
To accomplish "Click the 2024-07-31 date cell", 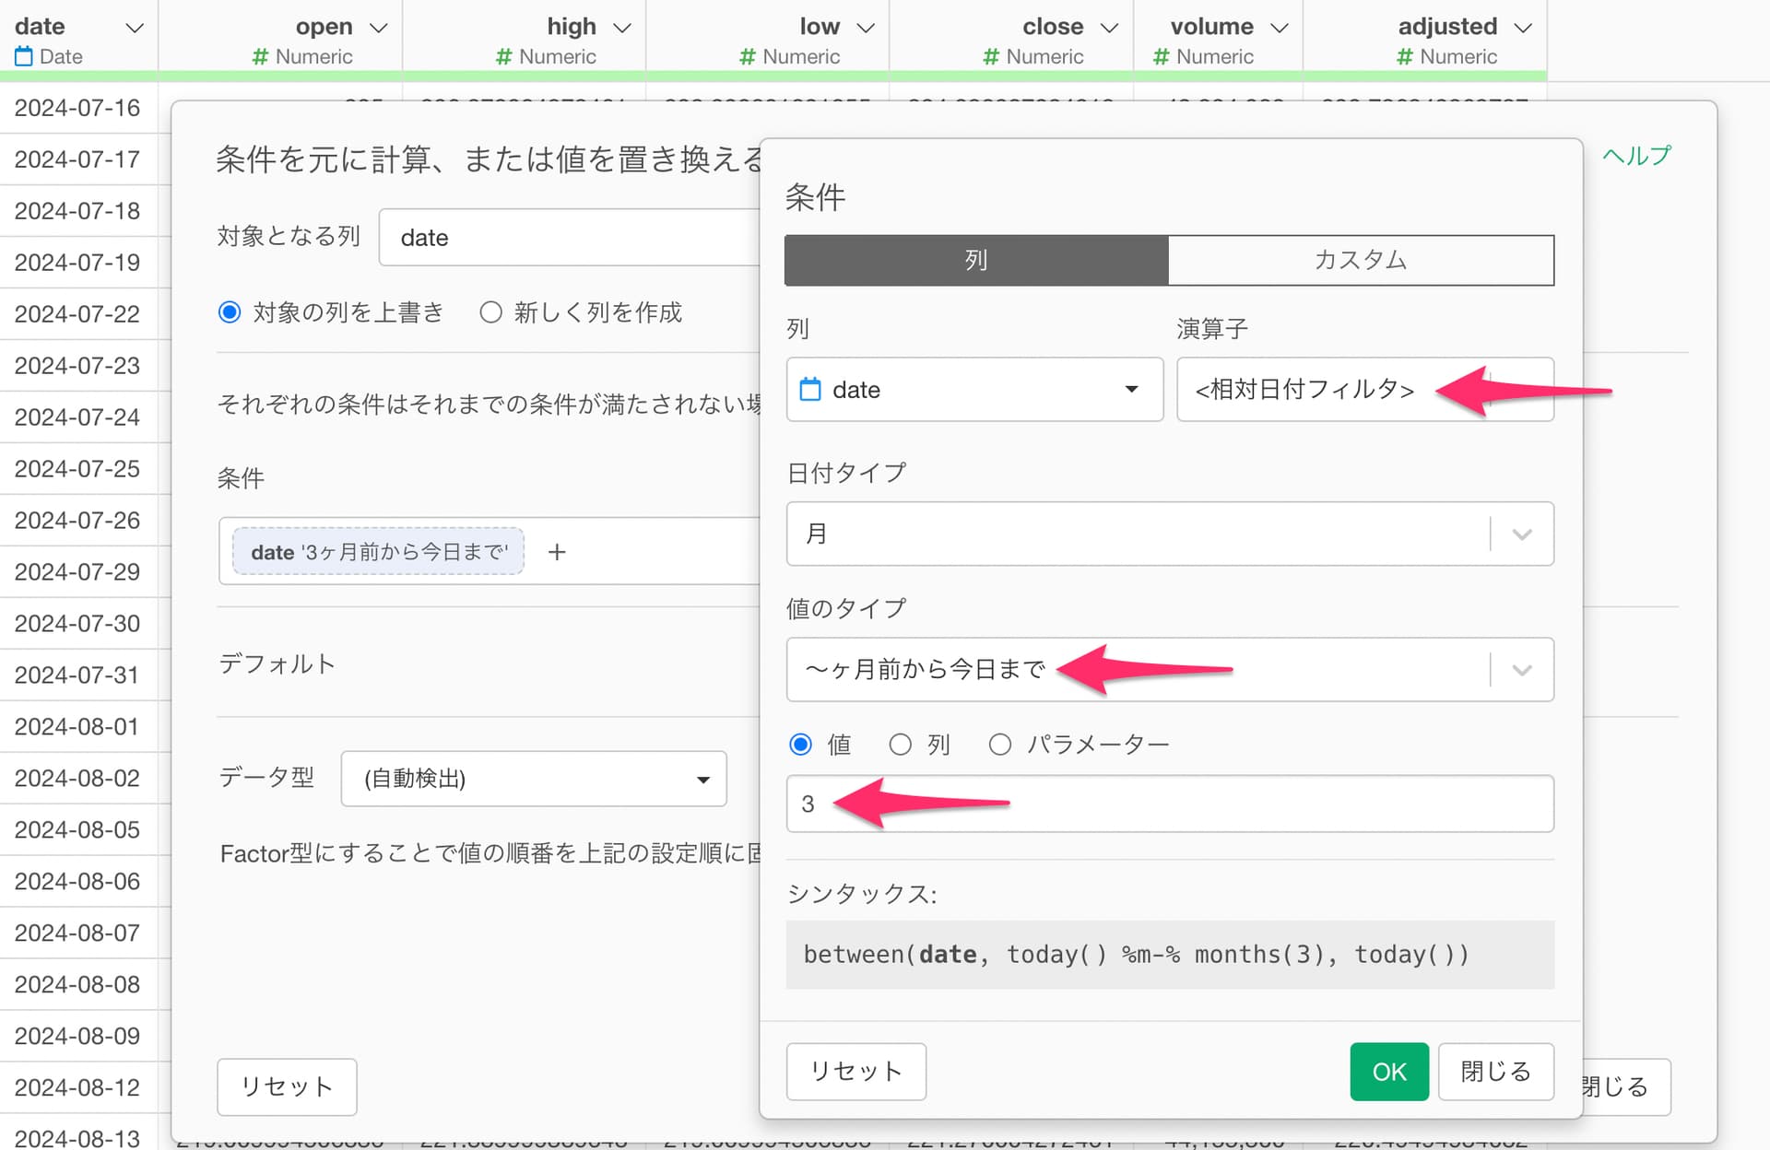I will click(x=78, y=675).
